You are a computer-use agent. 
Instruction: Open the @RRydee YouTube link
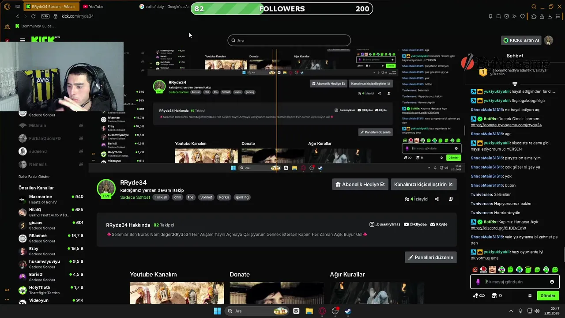pos(415,224)
